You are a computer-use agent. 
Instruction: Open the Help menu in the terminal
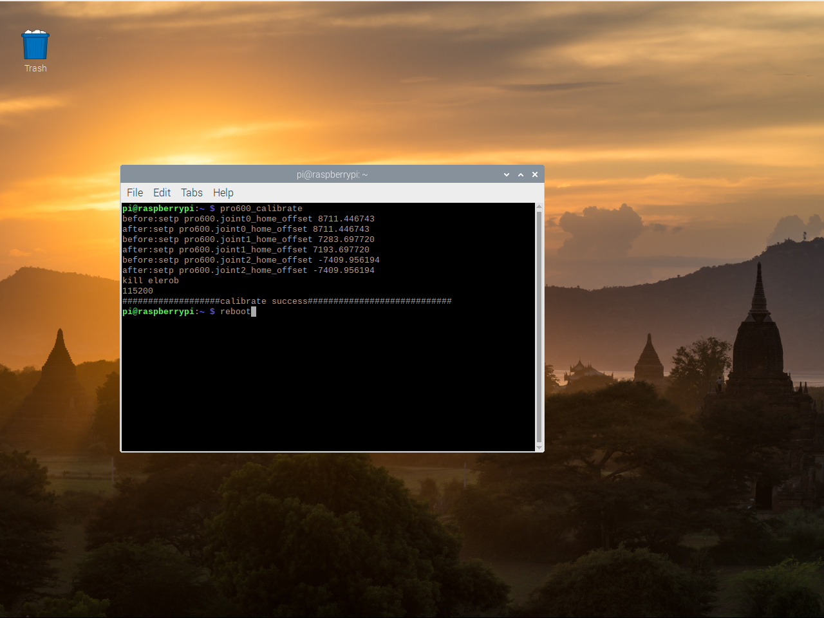(x=223, y=192)
